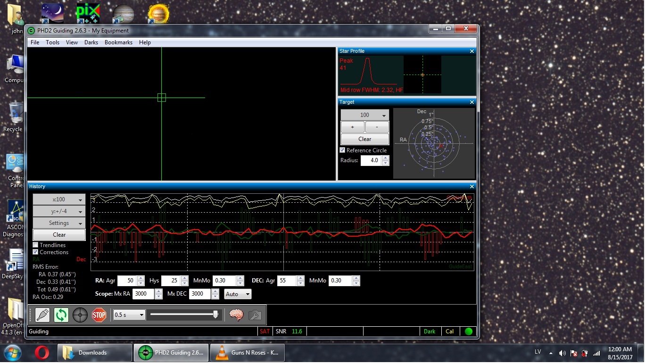The image size is (645, 364).
Task: Open the Jupiter picture desktop shortcut
Action: [124, 13]
